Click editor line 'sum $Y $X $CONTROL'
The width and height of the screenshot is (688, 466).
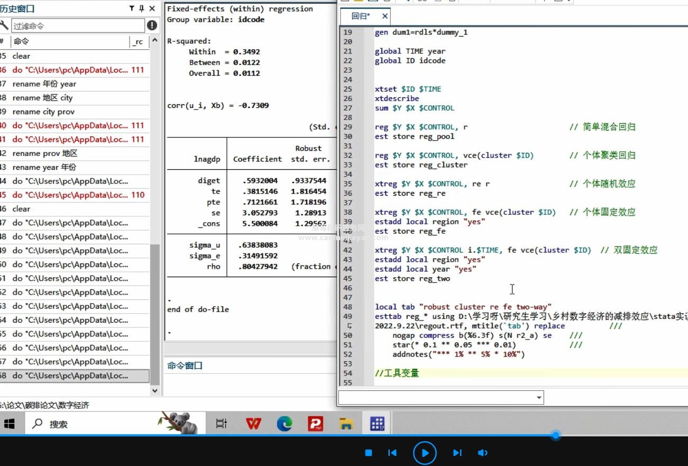[x=415, y=108]
